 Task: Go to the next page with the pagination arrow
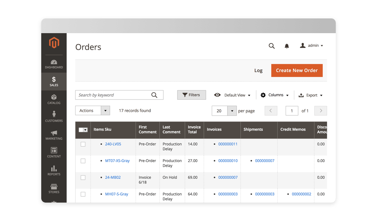[x=320, y=110]
